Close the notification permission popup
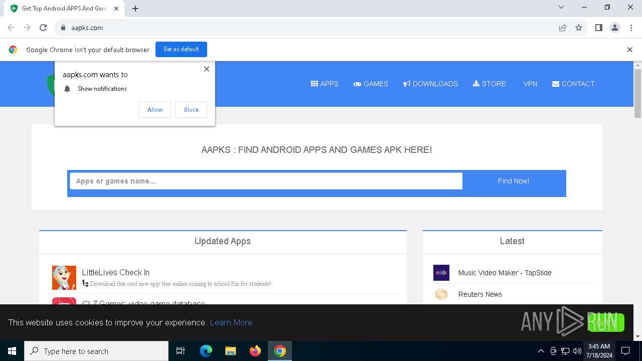This screenshot has height=361, width=642. pyautogui.click(x=207, y=69)
